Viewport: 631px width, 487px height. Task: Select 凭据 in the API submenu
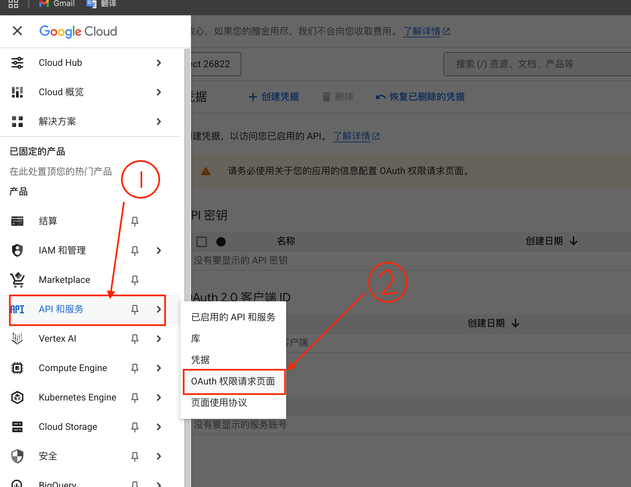click(x=233, y=360)
